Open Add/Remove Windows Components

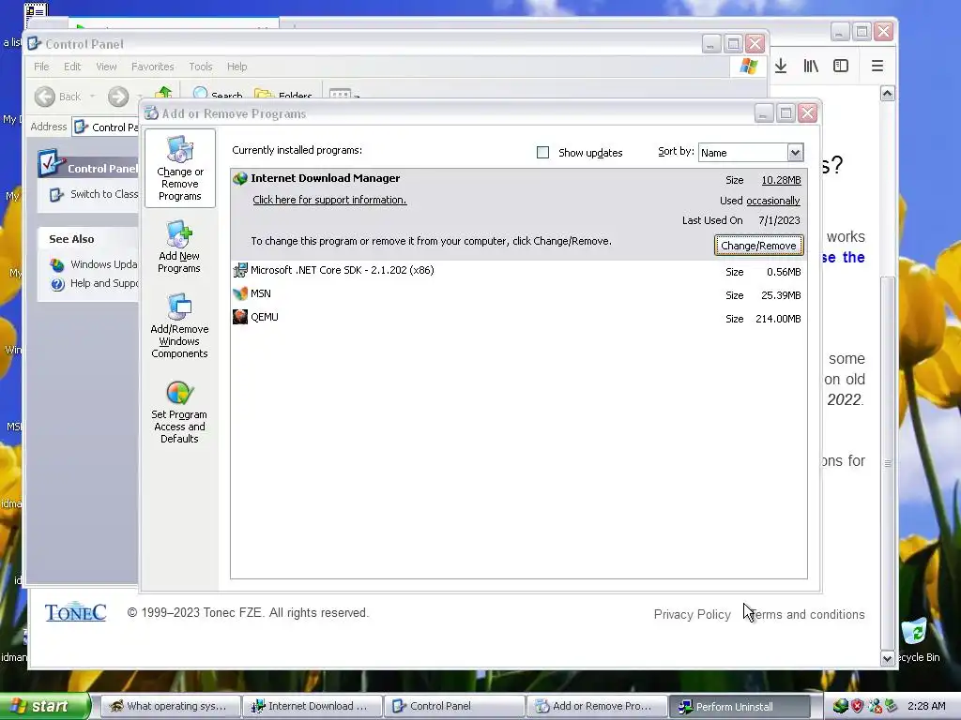pyautogui.click(x=179, y=325)
